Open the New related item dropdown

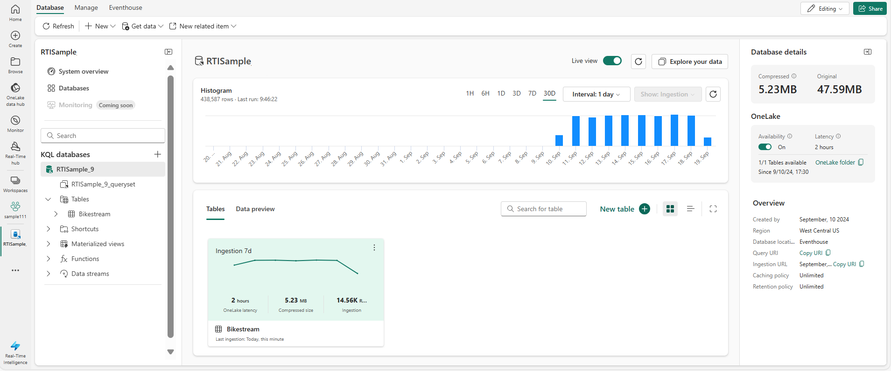click(x=203, y=26)
